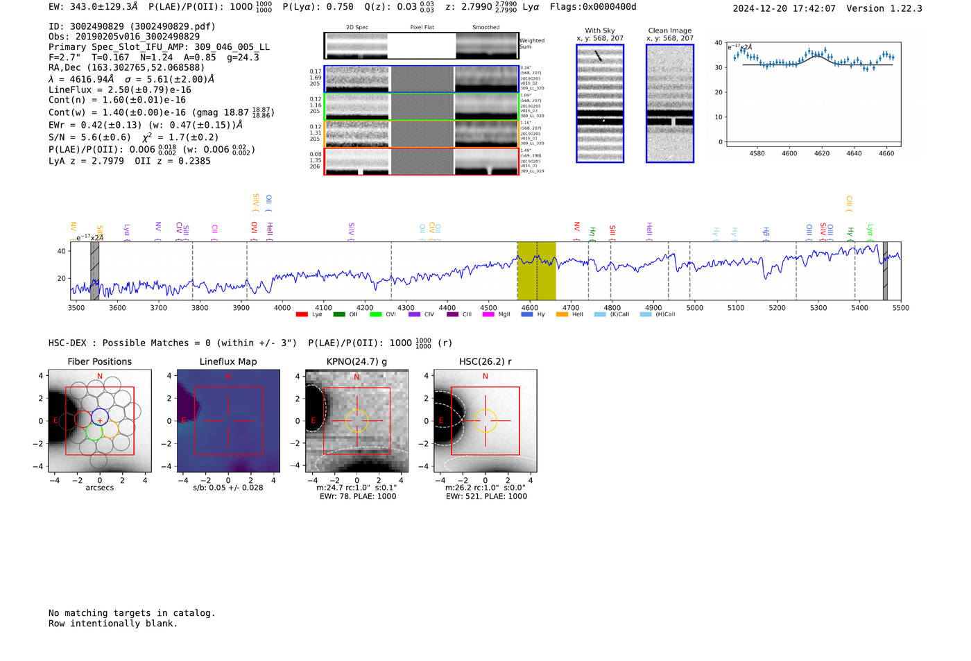The height and width of the screenshot is (661, 971).
Task: Click the ID: 3002490829 text line
Action: pos(132,26)
